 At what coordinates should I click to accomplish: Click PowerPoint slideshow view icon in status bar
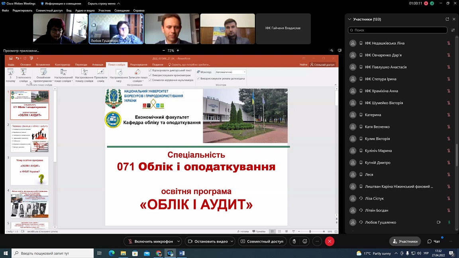294,231
